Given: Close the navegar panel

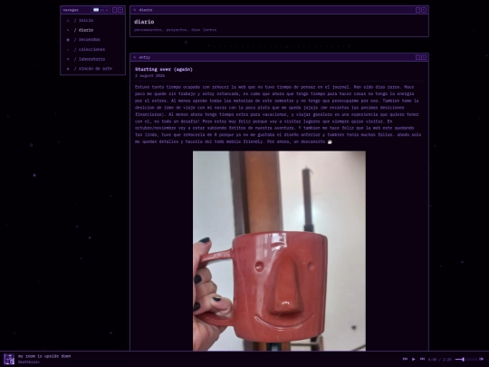Looking at the screenshot, I should 120,10.
